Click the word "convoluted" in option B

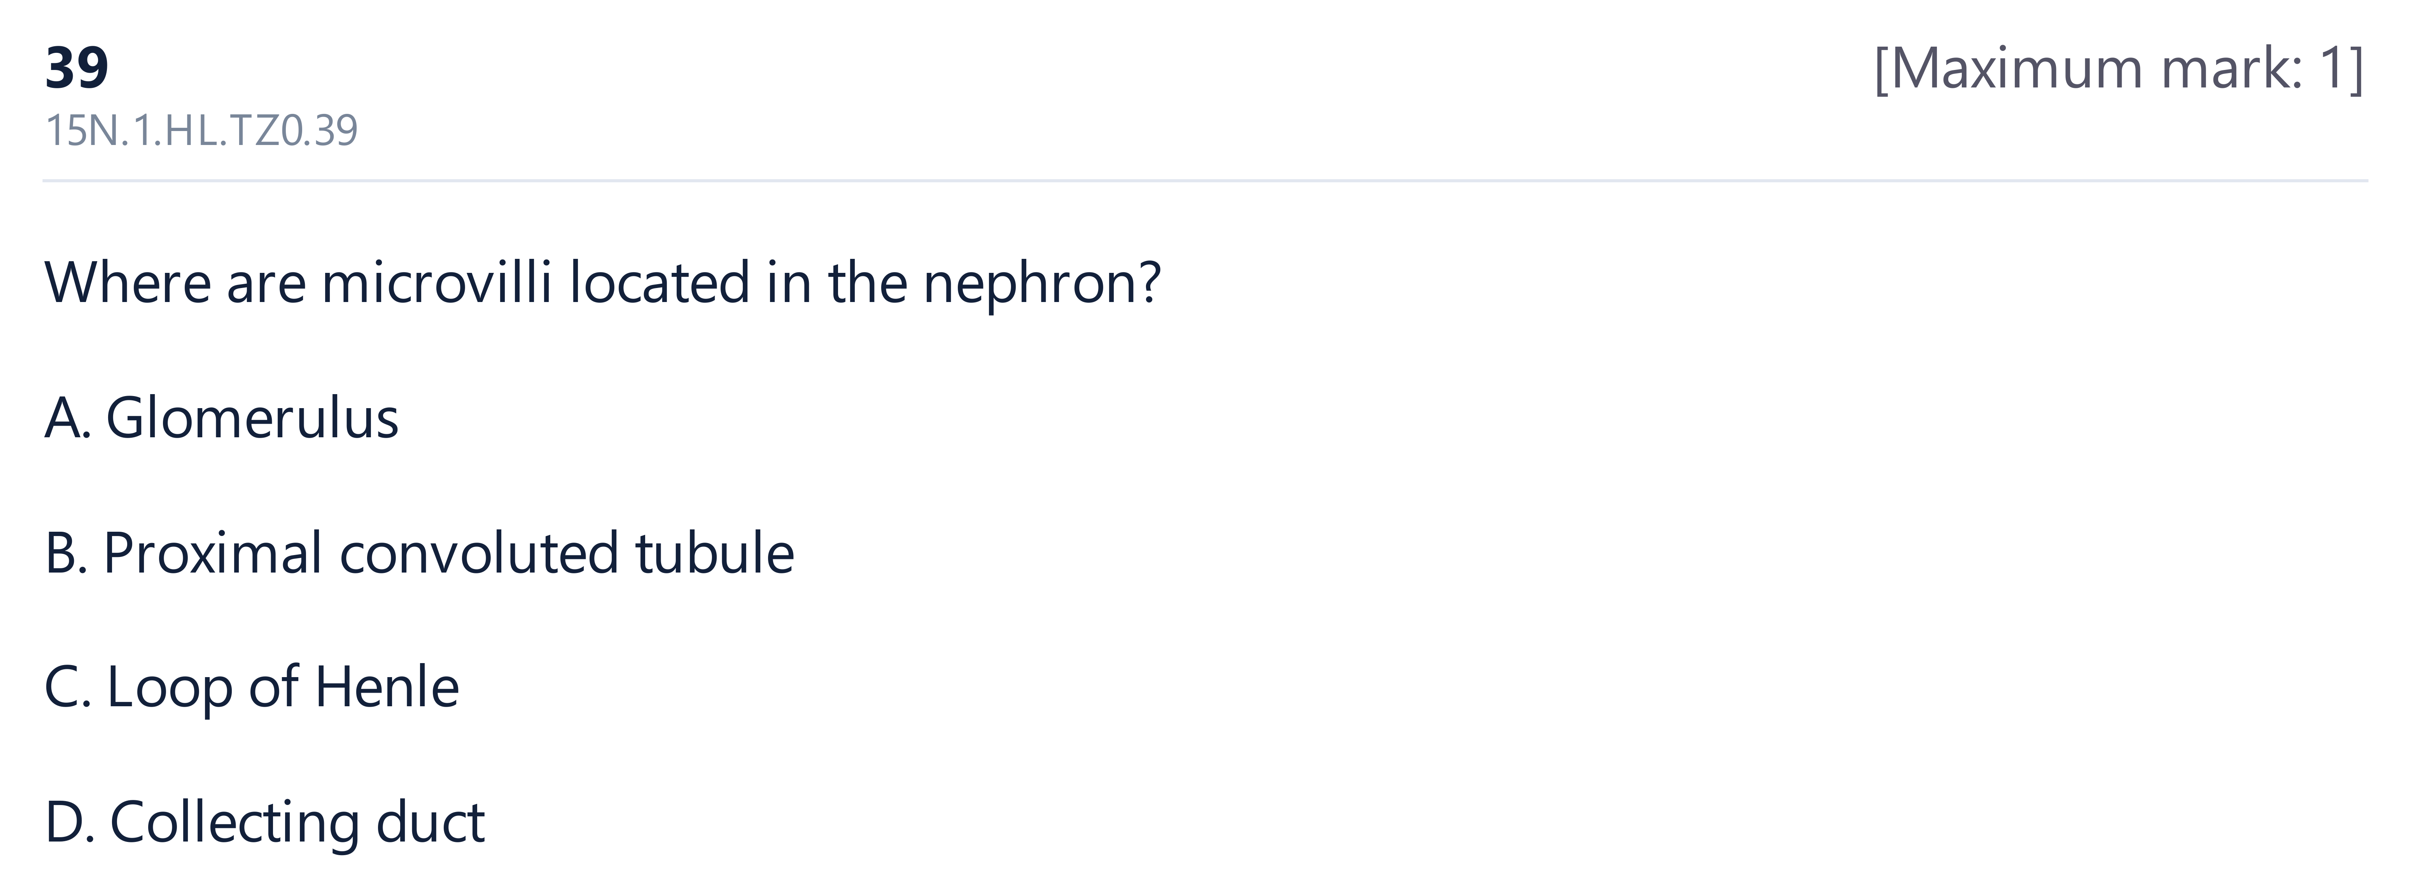click(479, 553)
